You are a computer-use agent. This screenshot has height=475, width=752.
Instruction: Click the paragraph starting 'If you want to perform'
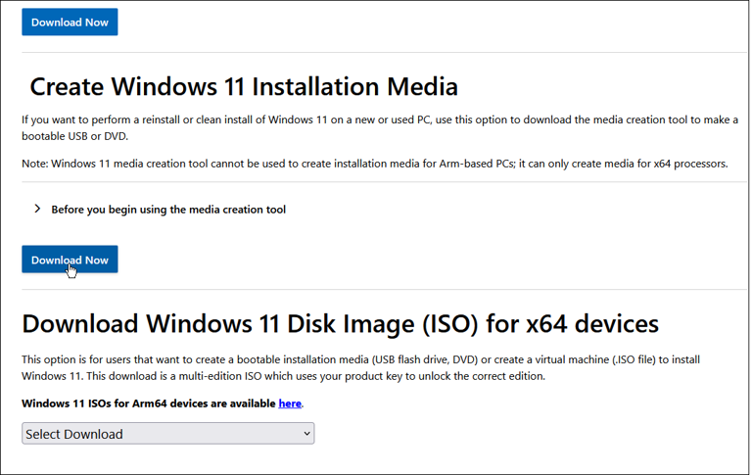click(379, 127)
